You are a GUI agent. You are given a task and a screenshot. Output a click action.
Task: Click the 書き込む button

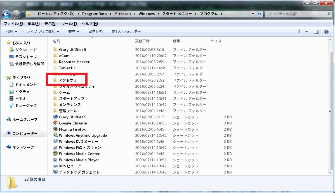[x=96, y=31]
